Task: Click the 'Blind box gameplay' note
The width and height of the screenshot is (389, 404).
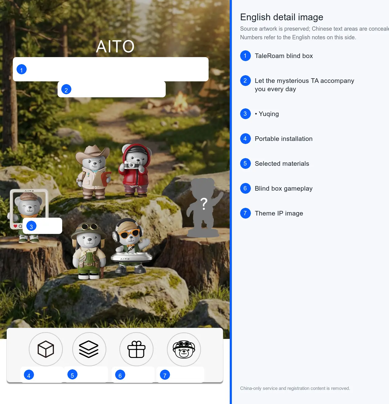Action: click(284, 188)
